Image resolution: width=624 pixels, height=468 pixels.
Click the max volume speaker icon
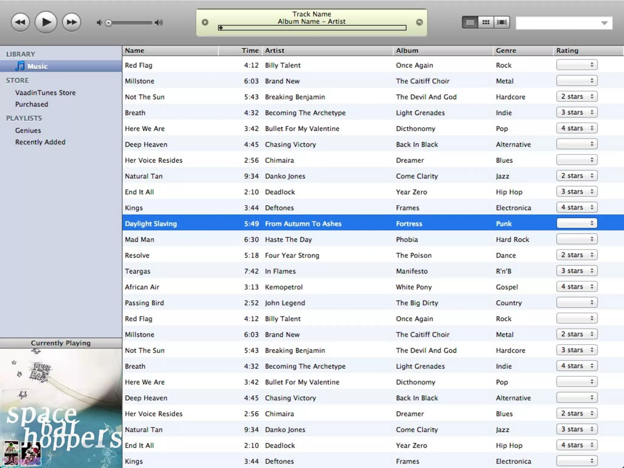click(x=159, y=23)
